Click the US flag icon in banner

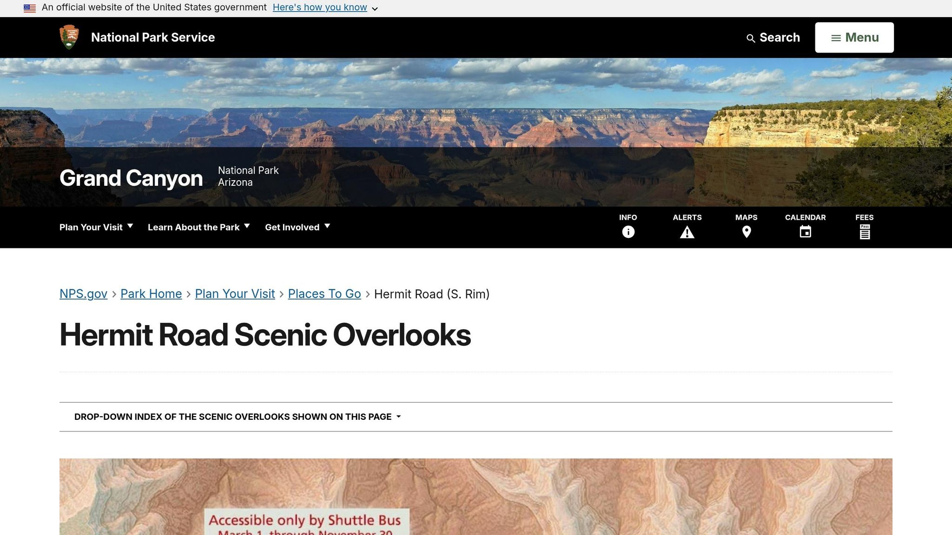[30, 8]
